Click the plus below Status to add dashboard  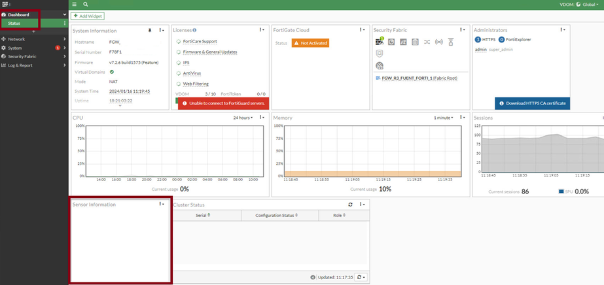(x=33, y=31)
